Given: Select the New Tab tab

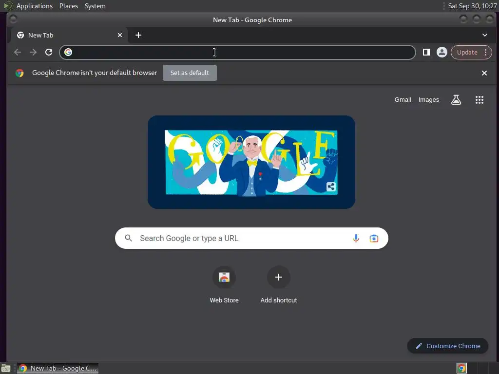Looking at the screenshot, I should [x=69, y=35].
